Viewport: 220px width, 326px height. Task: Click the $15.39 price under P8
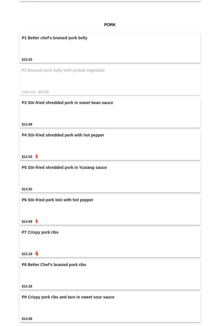27,286
